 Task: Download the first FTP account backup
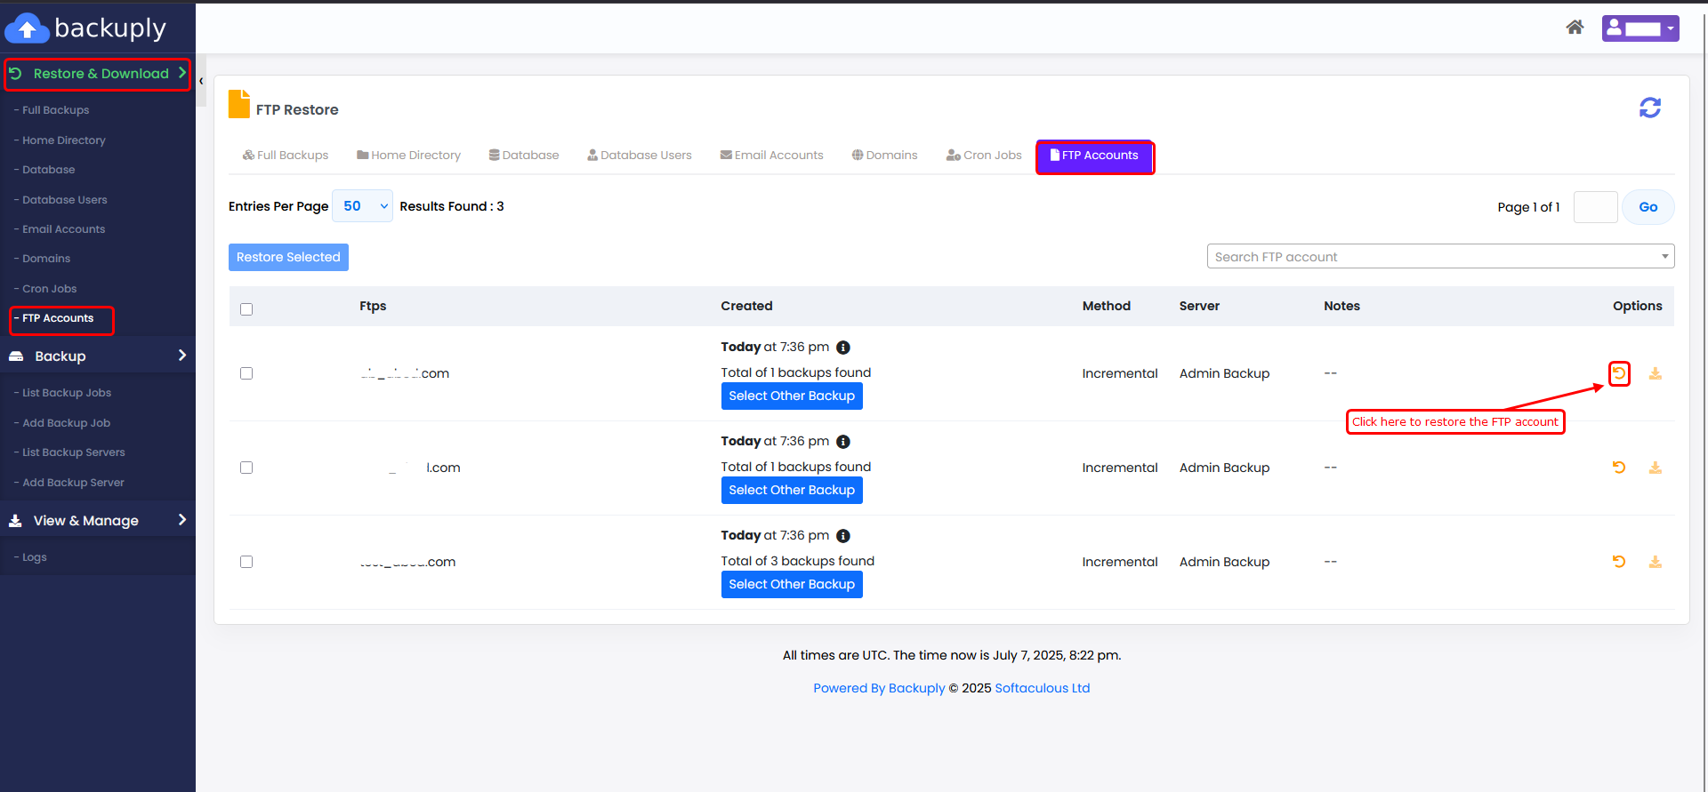coord(1655,373)
